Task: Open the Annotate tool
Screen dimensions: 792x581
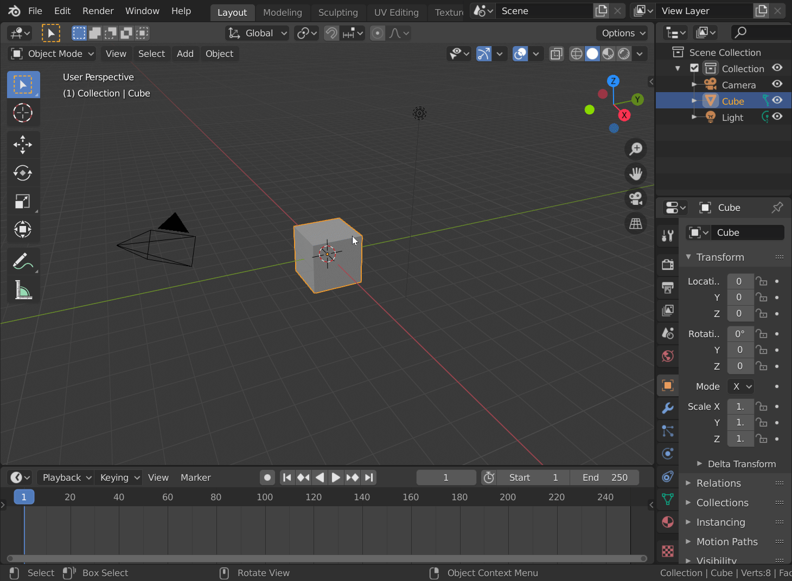Action: [x=23, y=261]
